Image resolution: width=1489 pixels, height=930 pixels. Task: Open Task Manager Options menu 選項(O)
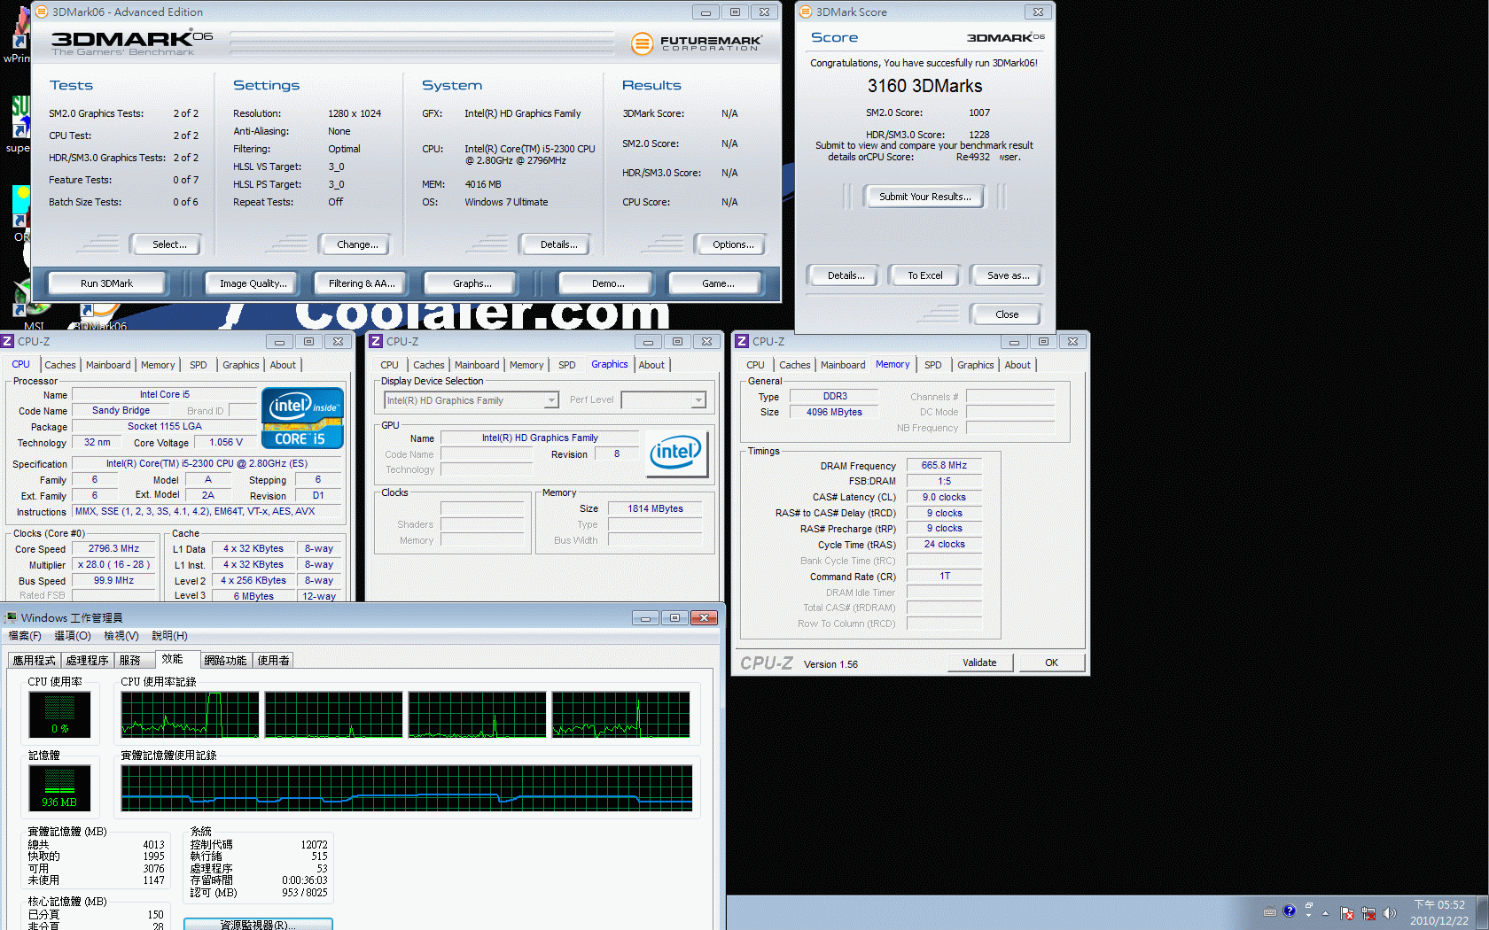[73, 636]
